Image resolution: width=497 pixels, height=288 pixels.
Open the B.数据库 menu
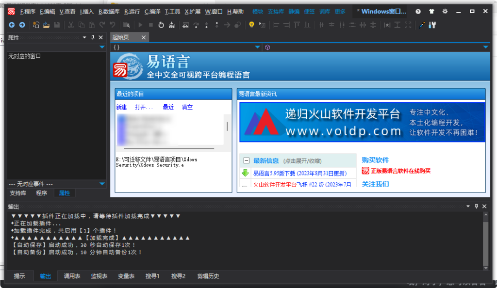coord(109,12)
